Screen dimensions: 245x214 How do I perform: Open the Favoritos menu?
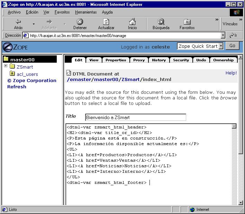pos(62,12)
